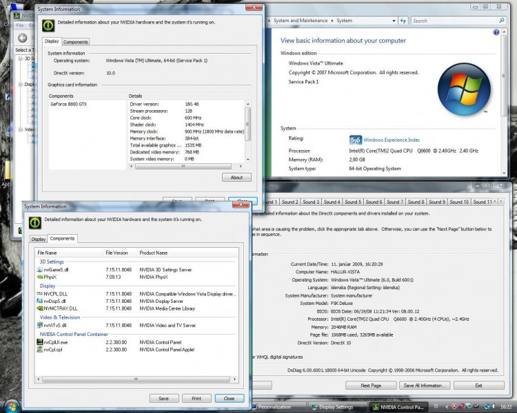Switch to Personalization taskbar button
Image resolution: width=517 pixels, height=413 pixels.
[x=278, y=407]
